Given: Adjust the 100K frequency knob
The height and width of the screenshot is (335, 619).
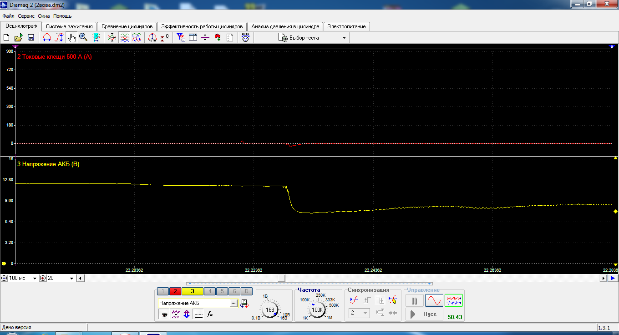Looking at the screenshot, I should 317,310.
